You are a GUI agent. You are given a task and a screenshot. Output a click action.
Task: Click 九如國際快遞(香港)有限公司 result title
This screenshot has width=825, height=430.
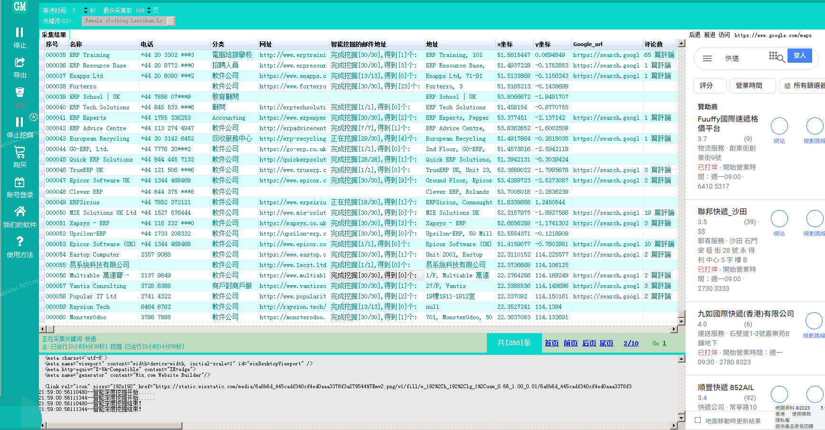click(746, 314)
